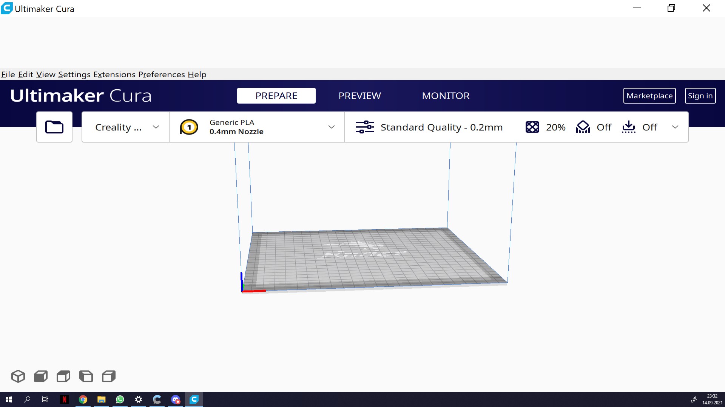
Task: Select the front view camera
Action: [40, 376]
